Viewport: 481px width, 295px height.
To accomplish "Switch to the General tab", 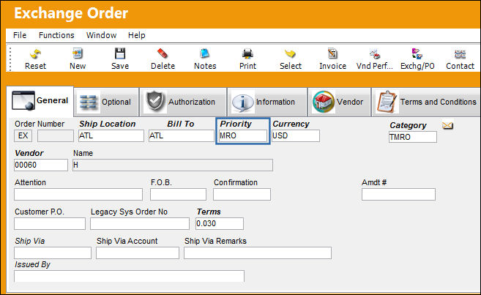I will coord(40,101).
